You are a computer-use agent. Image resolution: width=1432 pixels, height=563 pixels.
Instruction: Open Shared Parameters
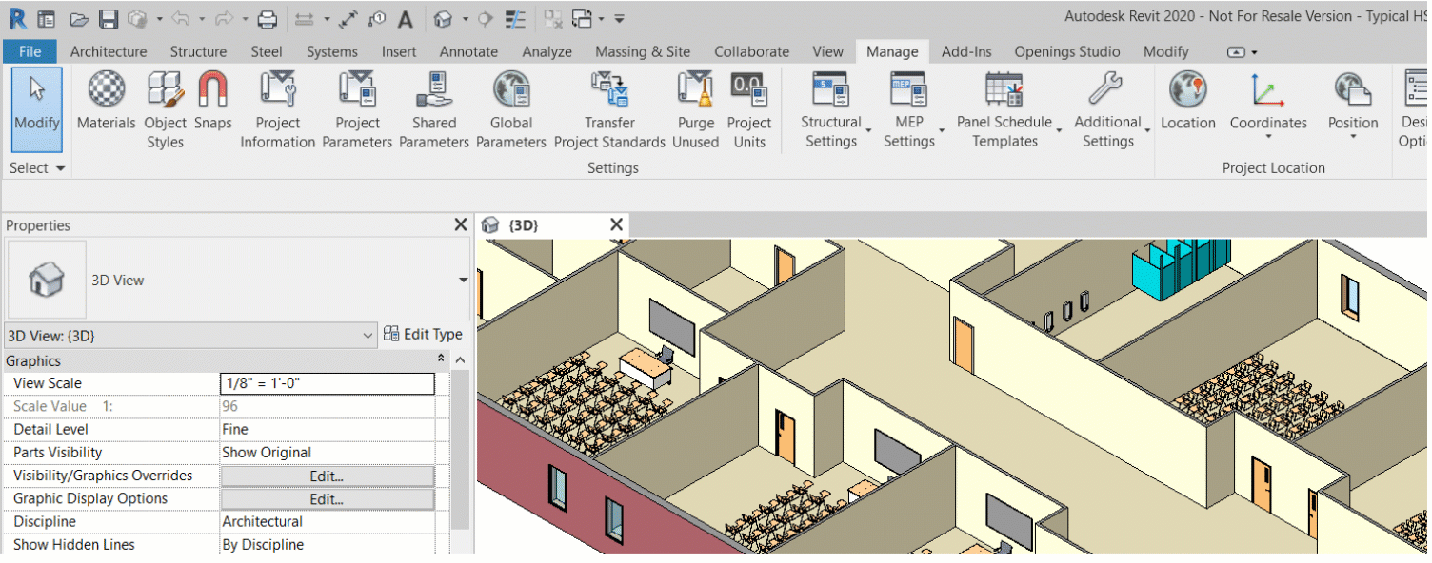433,99
